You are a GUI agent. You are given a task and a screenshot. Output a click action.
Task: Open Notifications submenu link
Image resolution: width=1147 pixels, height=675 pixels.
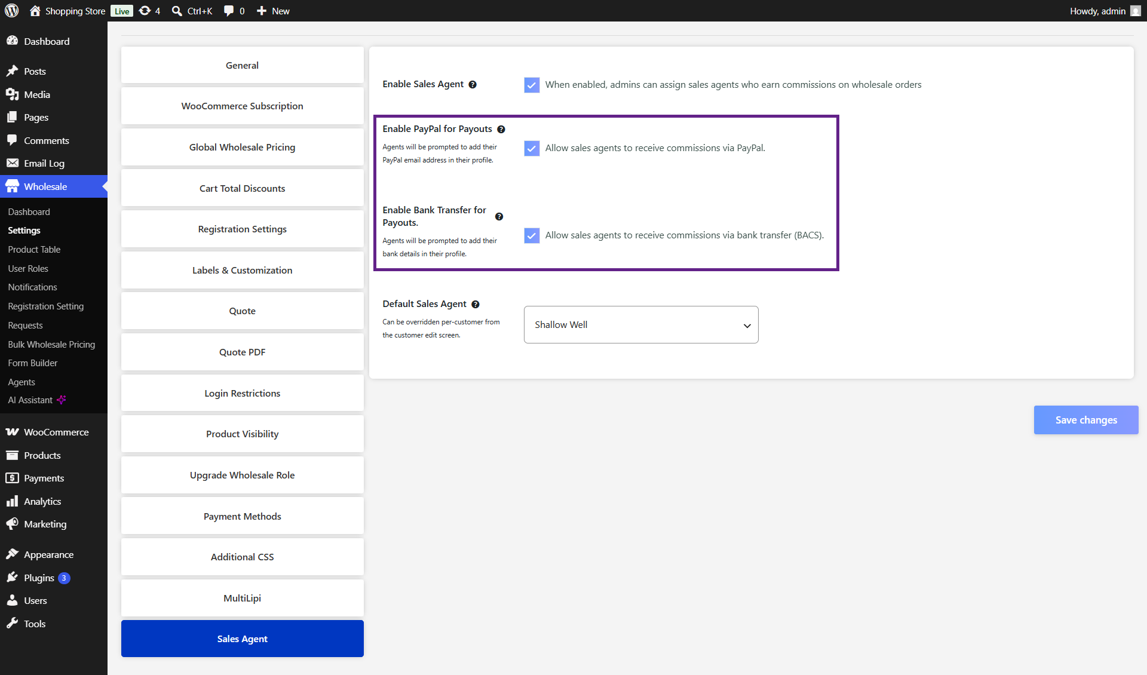pos(32,287)
